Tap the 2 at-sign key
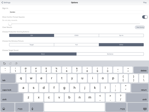149x112 pixels. coord(26,70)
